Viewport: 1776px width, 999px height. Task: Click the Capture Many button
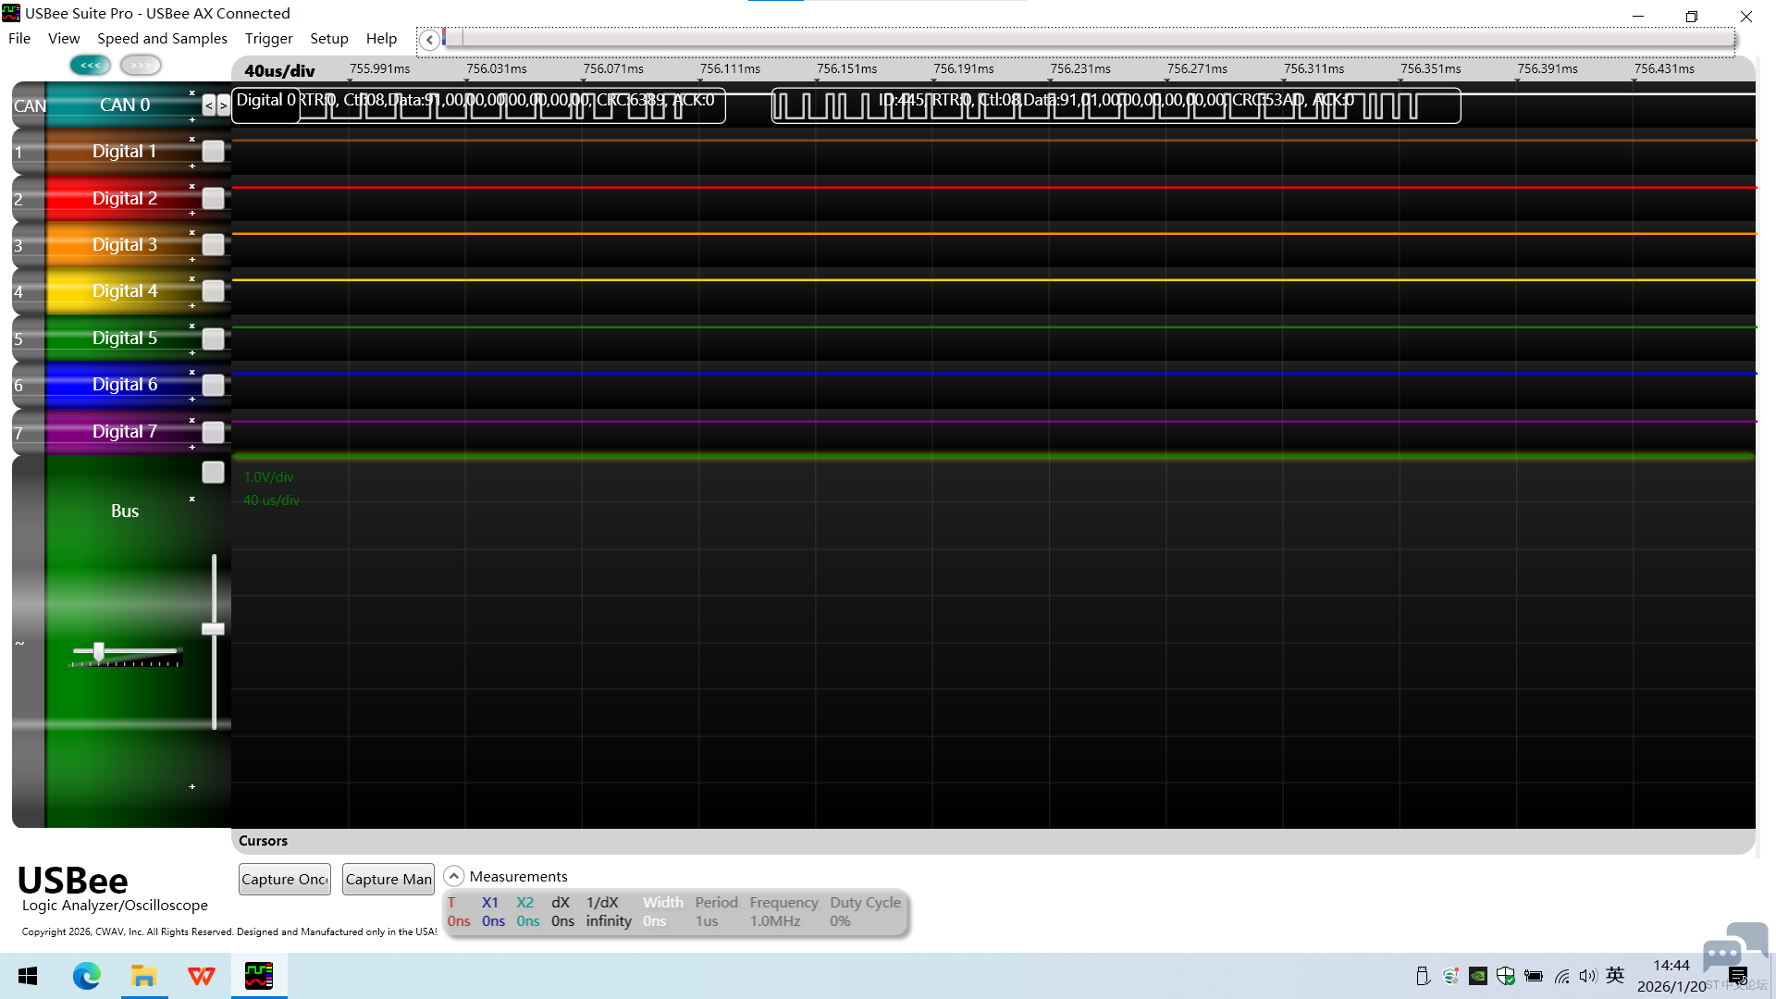(388, 879)
